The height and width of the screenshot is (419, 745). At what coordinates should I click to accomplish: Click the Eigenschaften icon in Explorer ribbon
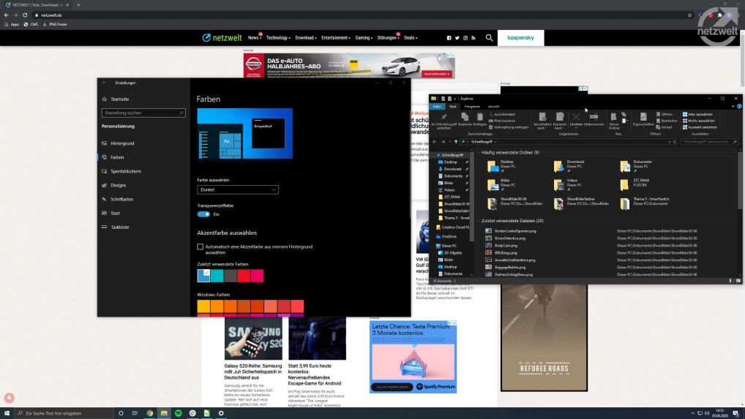point(643,118)
